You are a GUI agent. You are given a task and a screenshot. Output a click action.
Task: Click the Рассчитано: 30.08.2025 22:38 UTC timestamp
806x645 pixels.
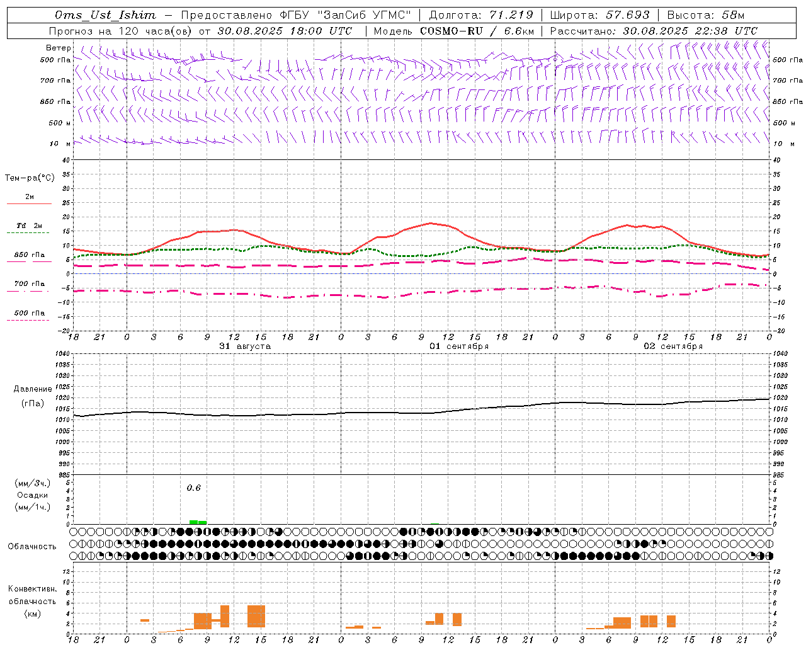[x=654, y=31]
